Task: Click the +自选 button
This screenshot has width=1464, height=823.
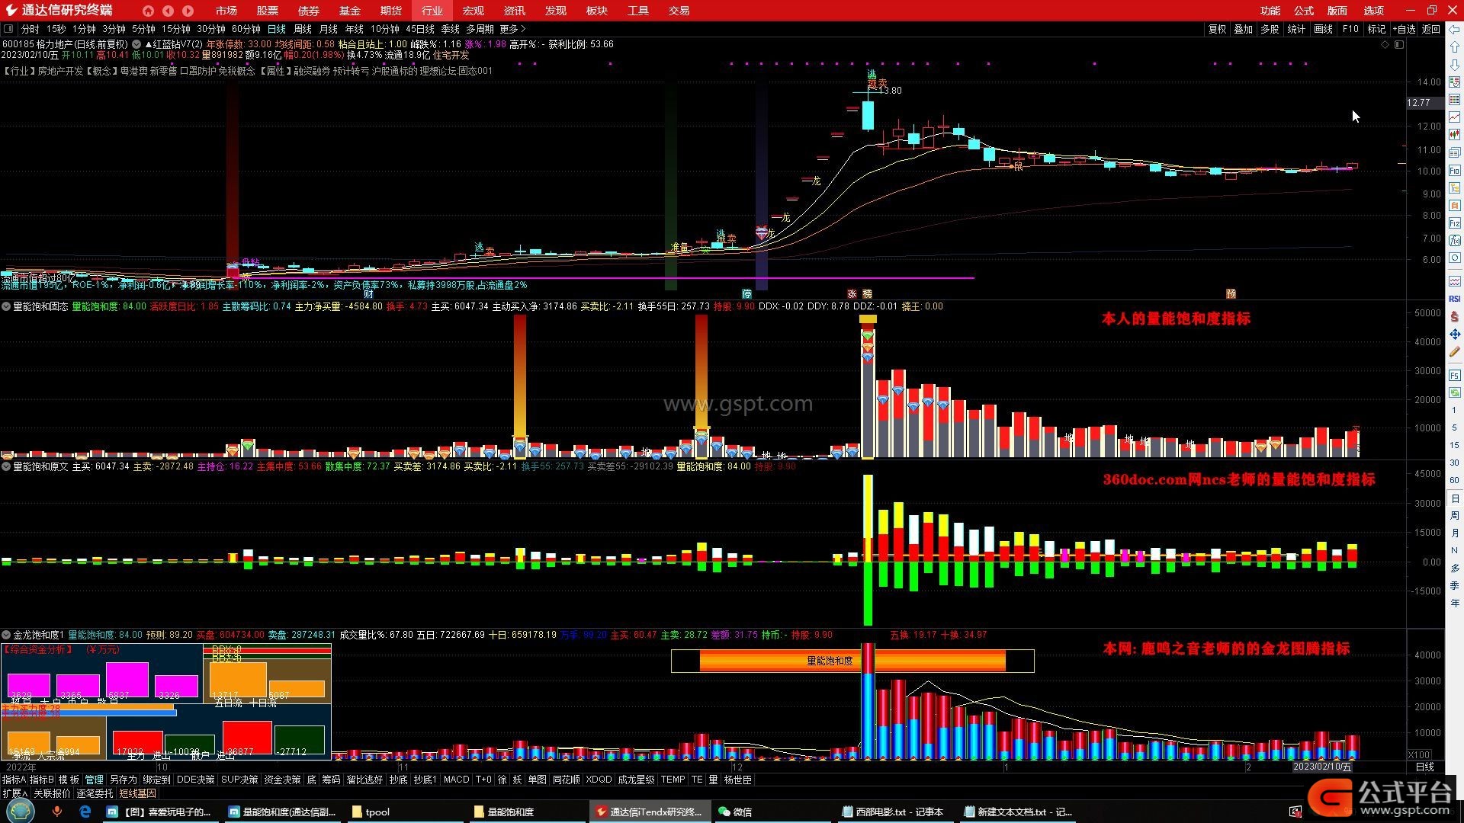Action: 1404,29
